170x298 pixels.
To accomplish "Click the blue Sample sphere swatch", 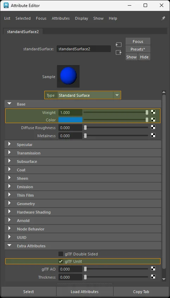I will pos(68,76).
